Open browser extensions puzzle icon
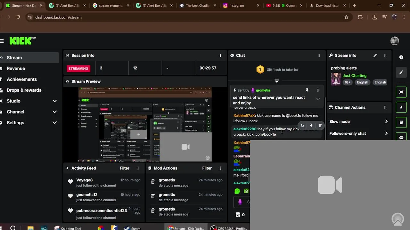The image size is (410, 230). [x=360, y=17]
